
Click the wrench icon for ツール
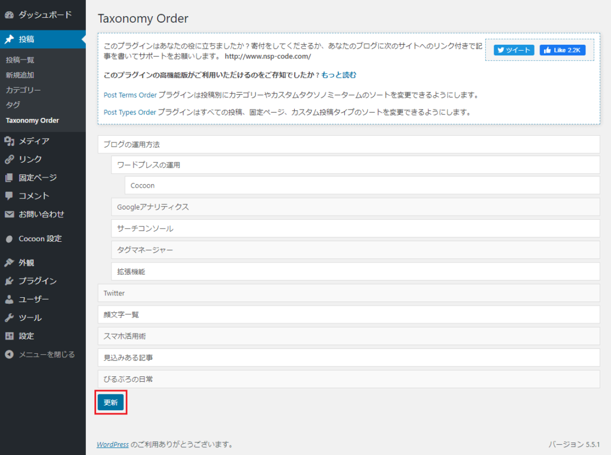[10, 317]
